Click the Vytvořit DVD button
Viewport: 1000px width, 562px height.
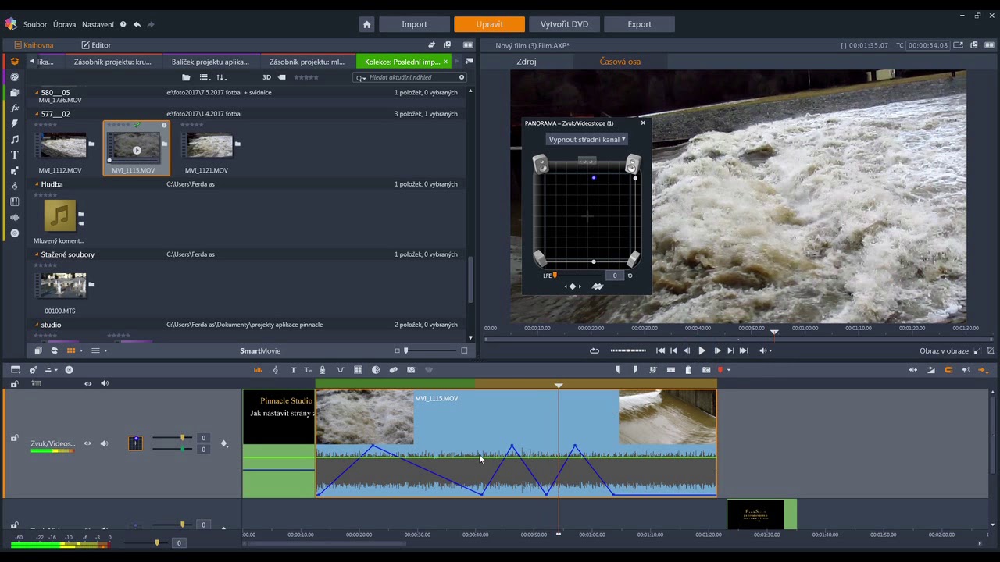[564, 24]
